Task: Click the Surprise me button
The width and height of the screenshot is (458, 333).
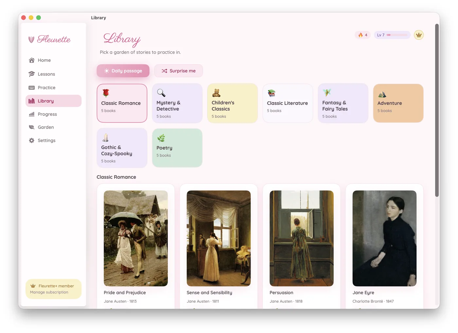Action: point(178,71)
